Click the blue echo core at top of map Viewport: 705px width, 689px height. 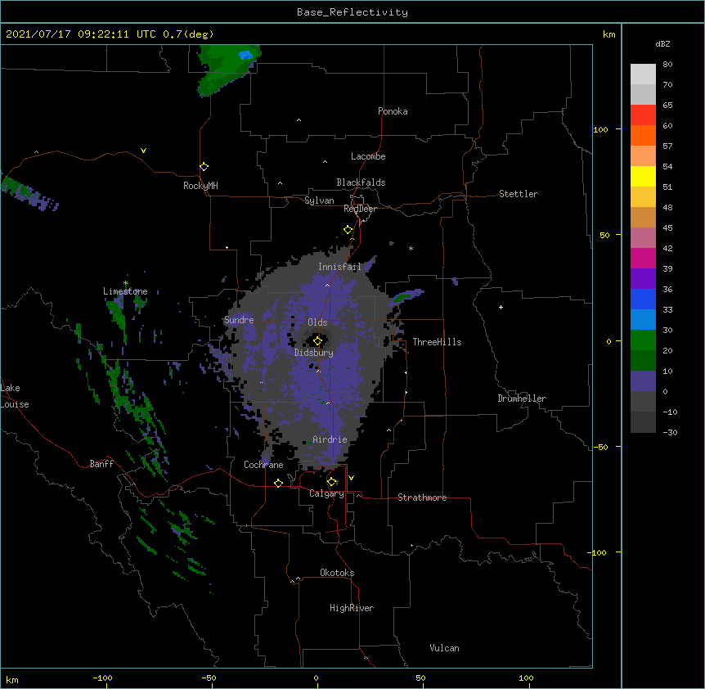click(x=245, y=56)
